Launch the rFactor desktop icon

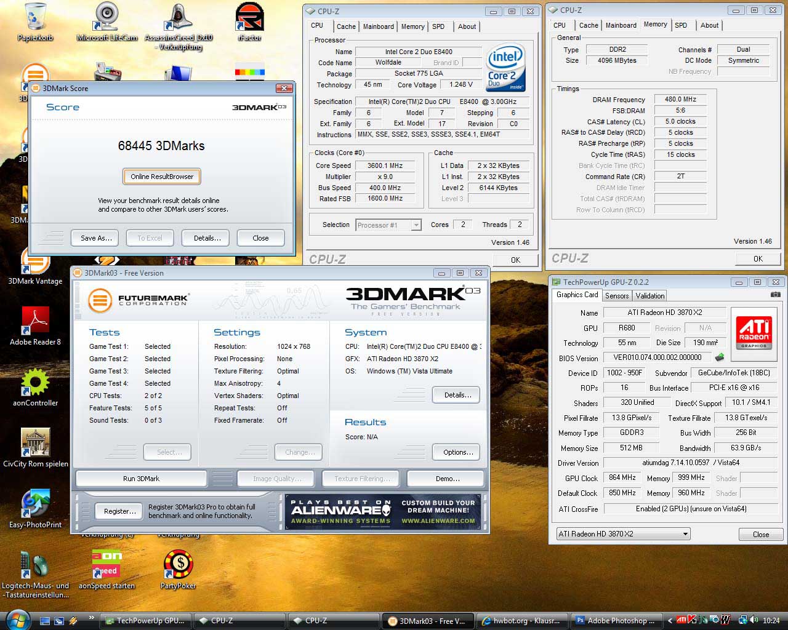[250, 22]
